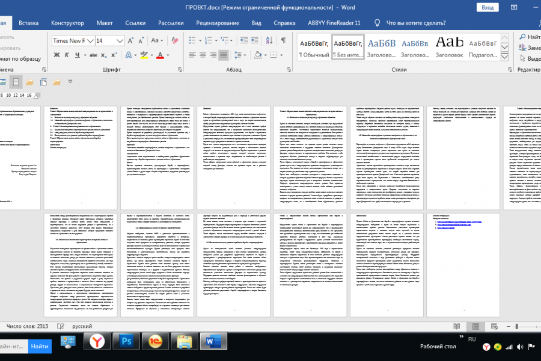541x361 pixels.
Task: Click the Число слов: 2313 word count
Action: [x=27, y=326]
